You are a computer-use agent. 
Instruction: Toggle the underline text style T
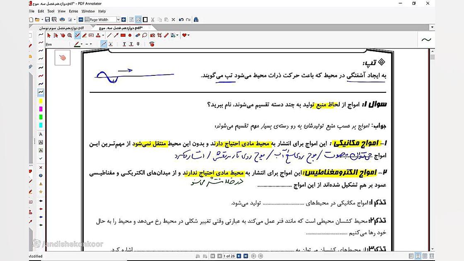tap(124, 44)
